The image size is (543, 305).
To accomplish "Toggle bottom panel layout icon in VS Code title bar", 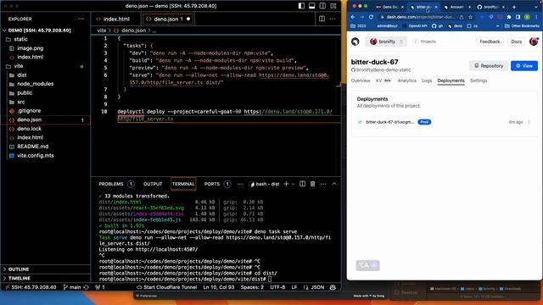I will point(311,6).
